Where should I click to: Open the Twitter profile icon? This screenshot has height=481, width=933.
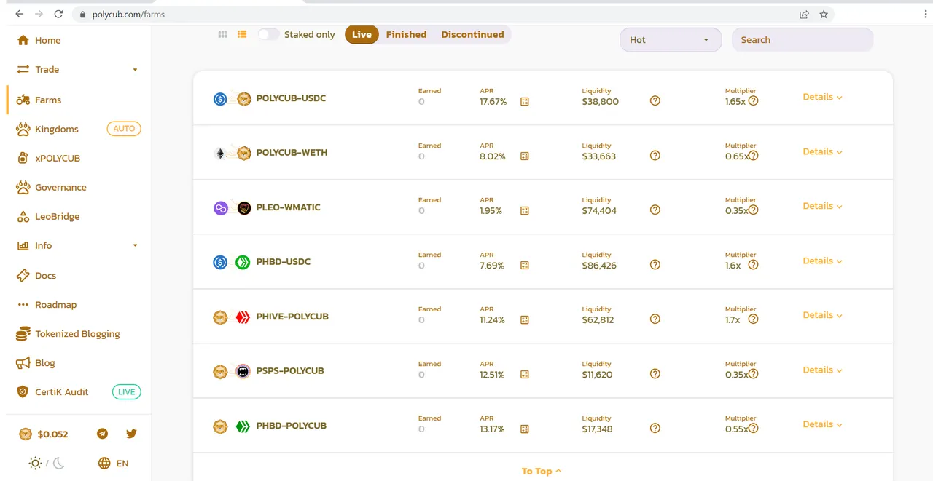pos(131,434)
